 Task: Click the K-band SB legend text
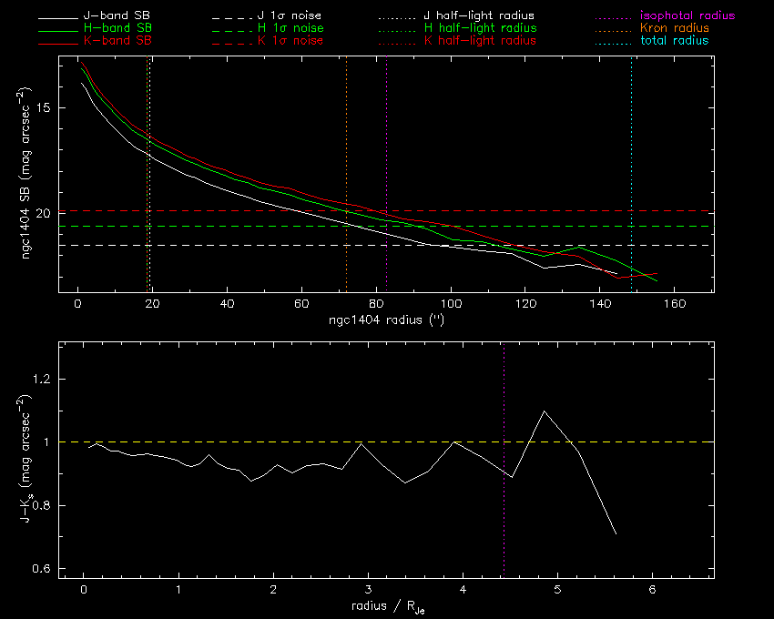pos(123,42)
